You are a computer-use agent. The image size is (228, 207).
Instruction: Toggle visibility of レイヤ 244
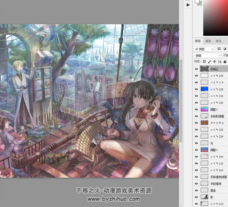[196, 157]
